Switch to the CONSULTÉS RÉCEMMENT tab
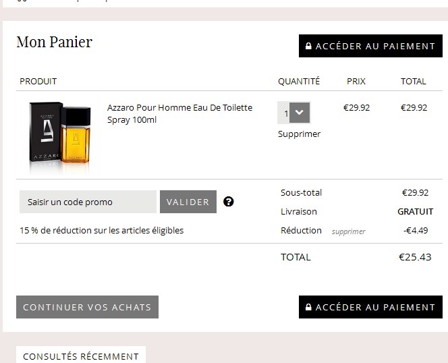 80,356
